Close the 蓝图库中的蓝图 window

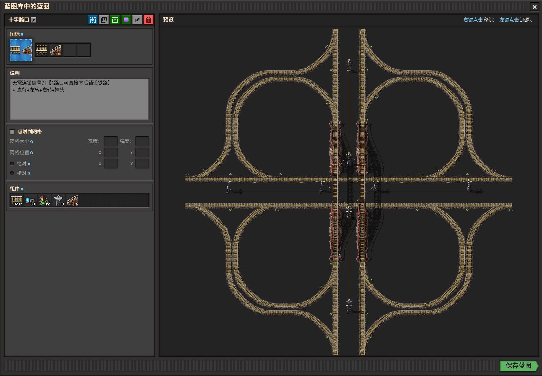coord(535,7)
